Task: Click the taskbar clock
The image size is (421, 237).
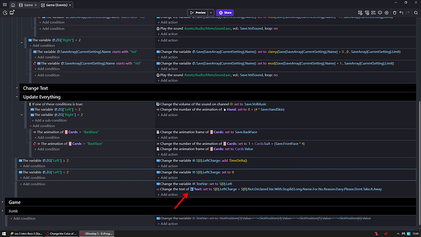Action: point(416,234)
